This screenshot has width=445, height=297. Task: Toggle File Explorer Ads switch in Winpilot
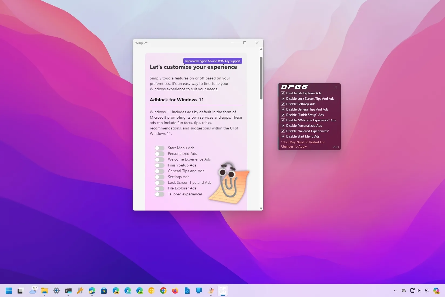tap(160, 188)
